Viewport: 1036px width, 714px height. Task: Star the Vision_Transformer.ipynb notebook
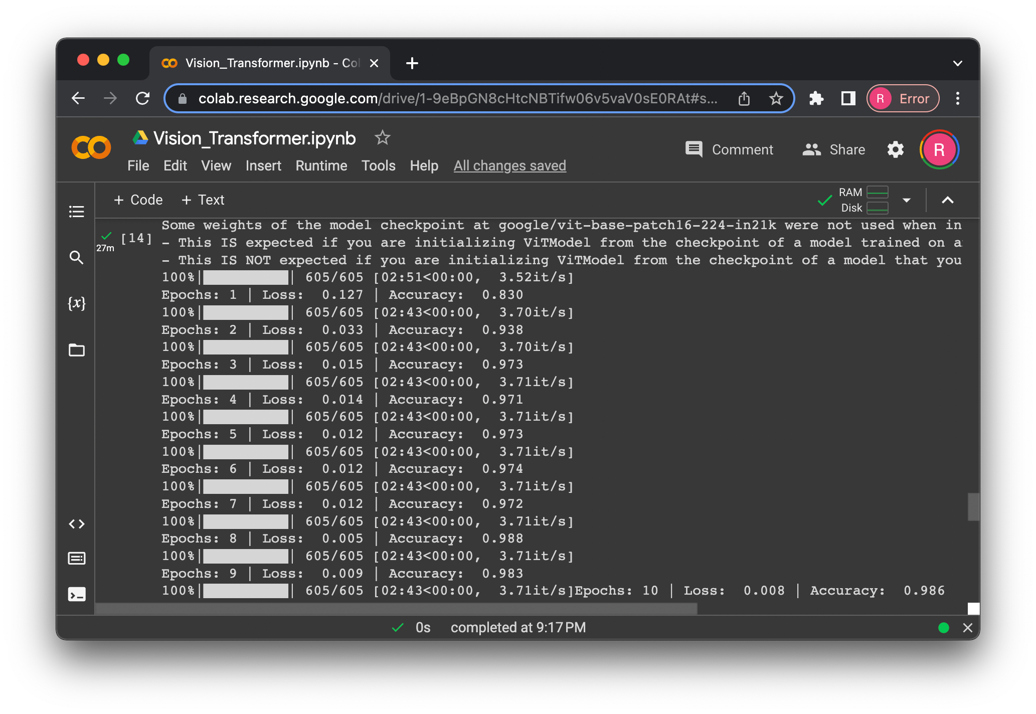(382, 137)
